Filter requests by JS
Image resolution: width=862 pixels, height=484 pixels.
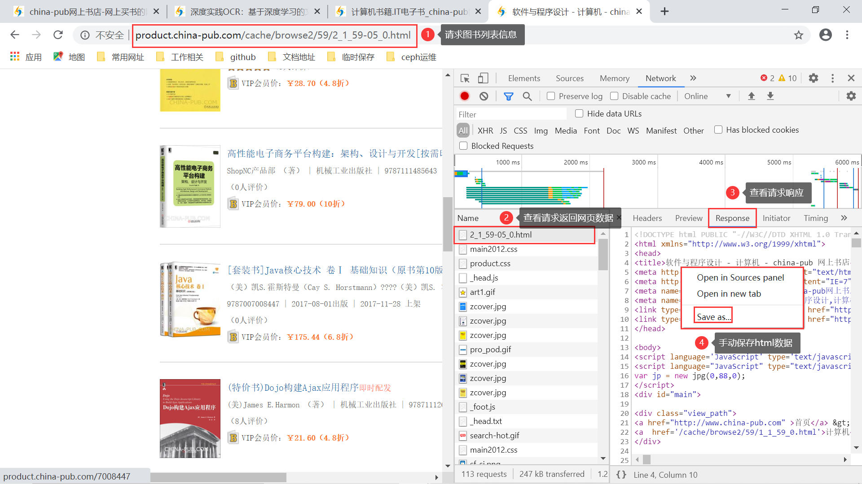click(503, 130)
